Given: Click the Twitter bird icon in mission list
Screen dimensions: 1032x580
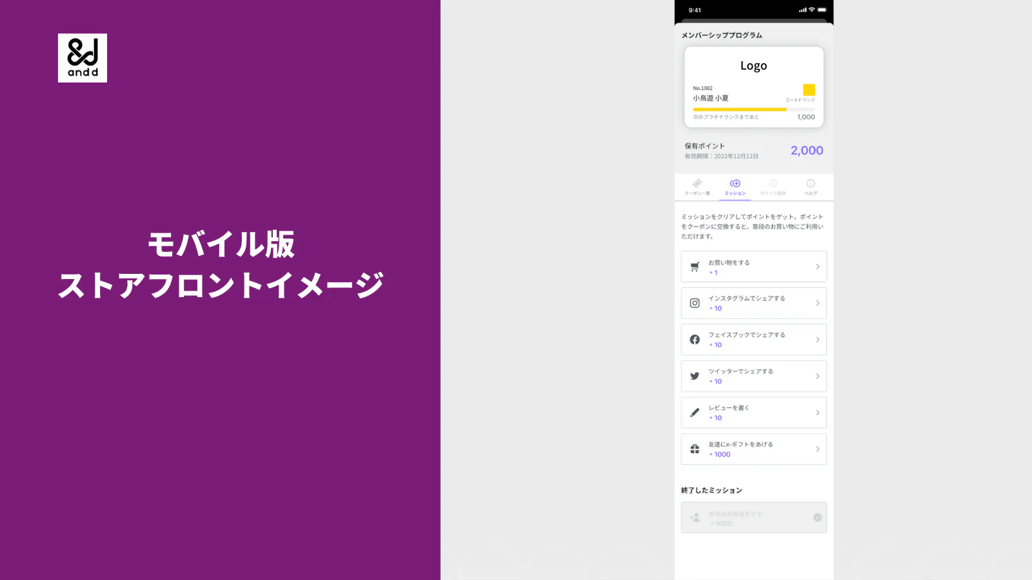Looking at the screenshot, I should (x=695, y=376).
